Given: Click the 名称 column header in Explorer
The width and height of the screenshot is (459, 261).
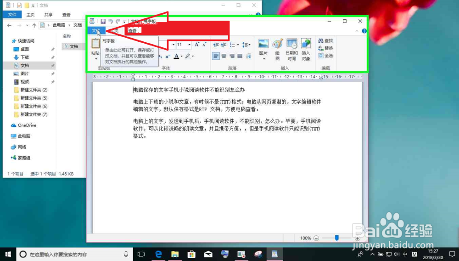Looking at the screenshot, I should coord(67,36).
